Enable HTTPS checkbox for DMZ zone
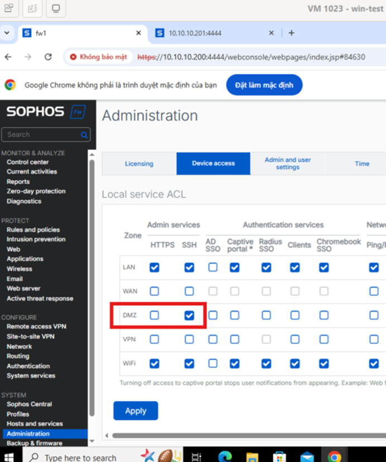Screen dimensions: 386x462 pyautogui.click(x=155, y=315)
